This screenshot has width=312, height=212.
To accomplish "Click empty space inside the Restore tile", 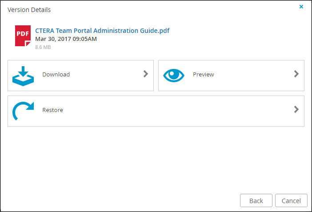I will (175, 111).
